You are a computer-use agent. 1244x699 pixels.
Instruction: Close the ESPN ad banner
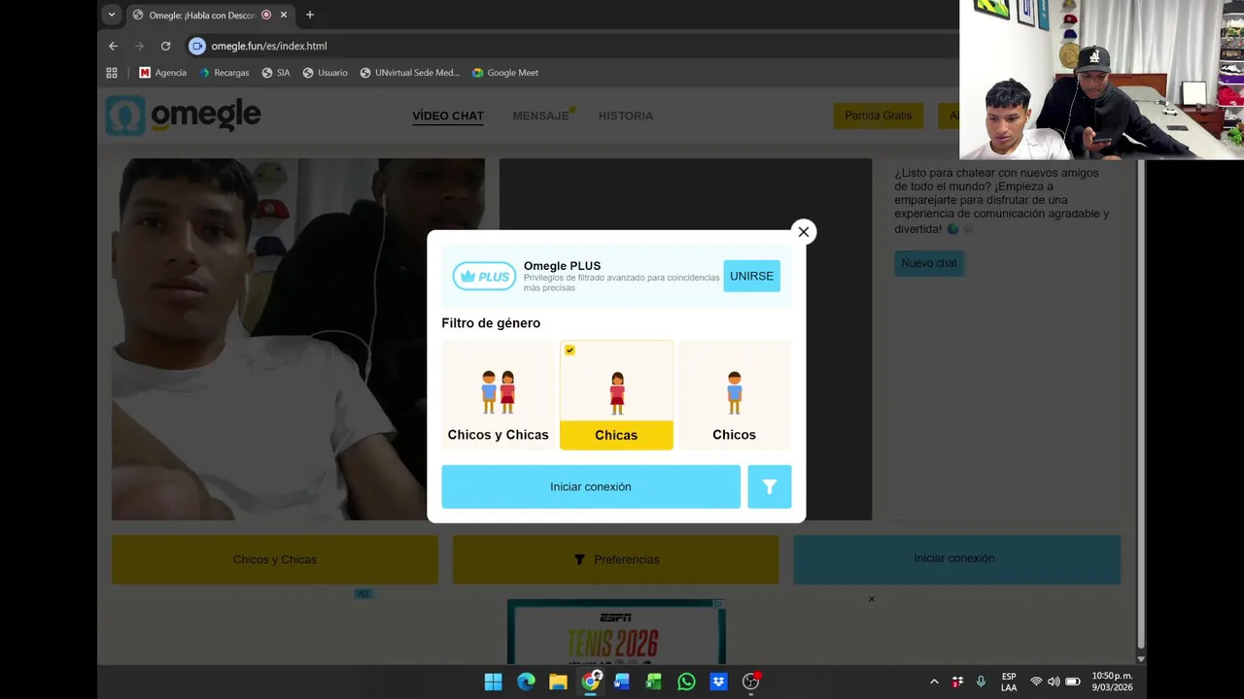tap(871, 599)
